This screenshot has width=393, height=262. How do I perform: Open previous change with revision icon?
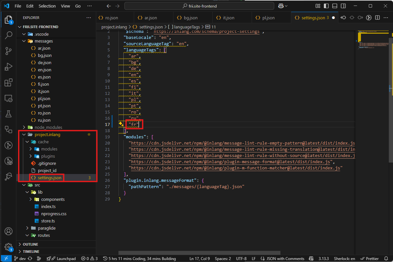click(x=344, y=18)
